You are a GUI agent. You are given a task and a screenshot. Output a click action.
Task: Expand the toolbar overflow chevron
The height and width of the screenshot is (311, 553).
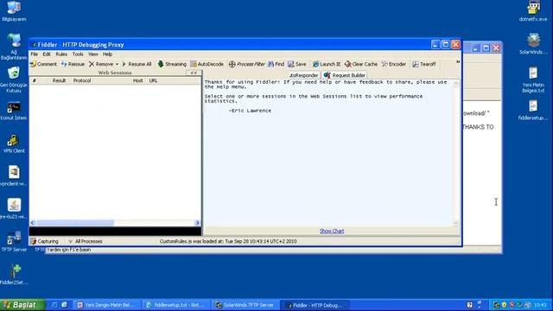click(457, 62)
